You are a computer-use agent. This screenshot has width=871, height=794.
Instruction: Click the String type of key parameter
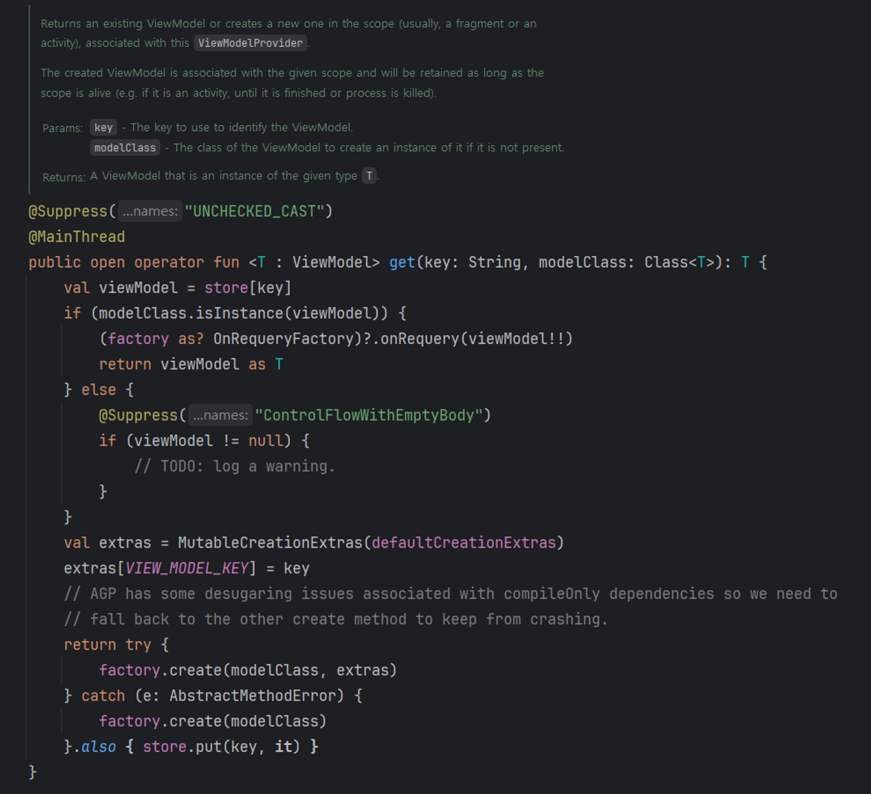[494, 262]
